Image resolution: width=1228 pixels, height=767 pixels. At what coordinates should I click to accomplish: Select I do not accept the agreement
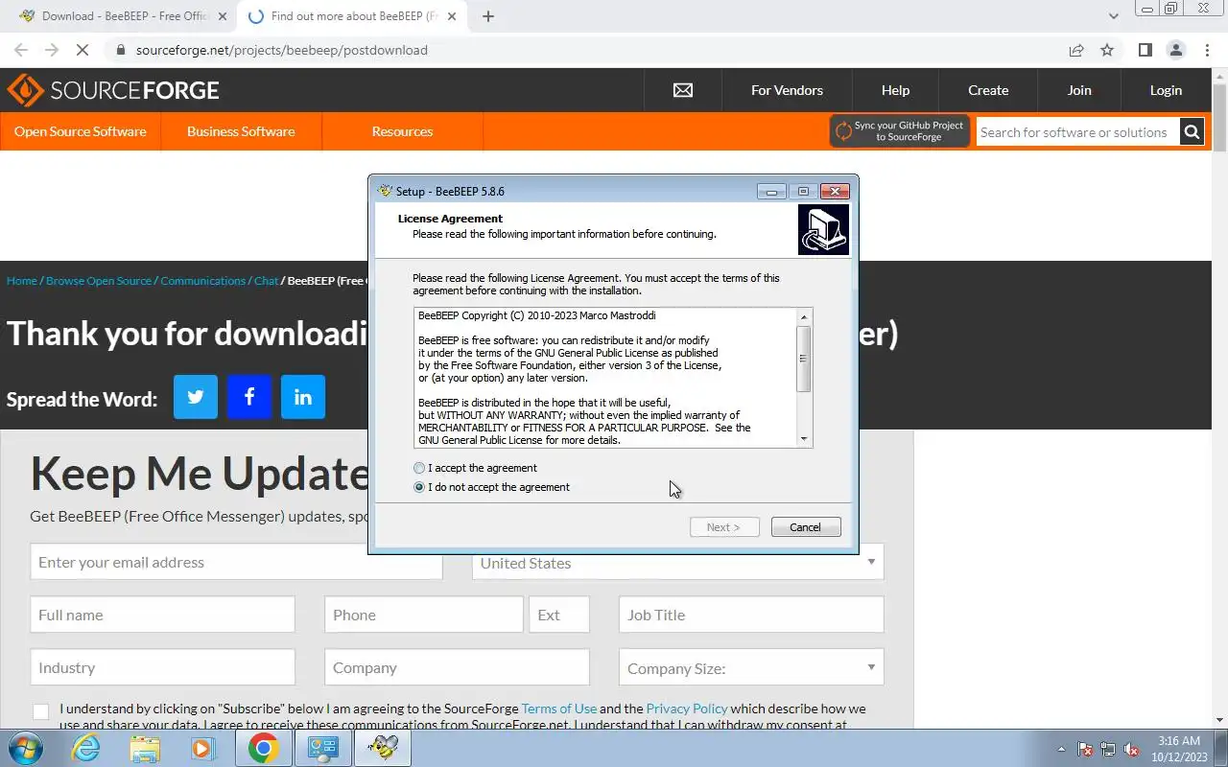tap(491, 487)
